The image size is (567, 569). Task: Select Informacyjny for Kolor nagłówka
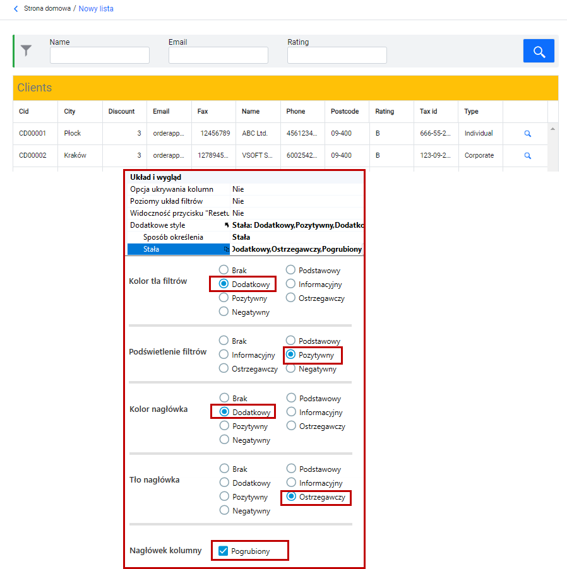tap(291, 412)
